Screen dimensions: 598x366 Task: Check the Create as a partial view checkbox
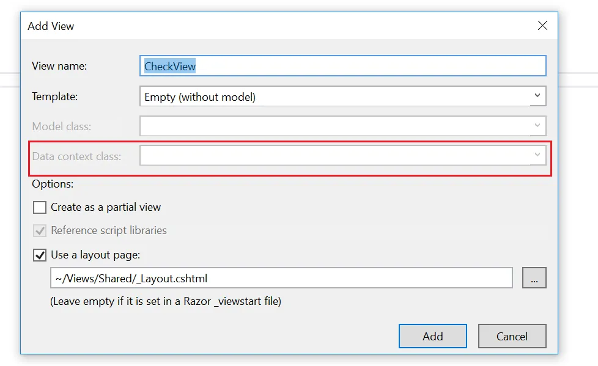tap(40, 207)
